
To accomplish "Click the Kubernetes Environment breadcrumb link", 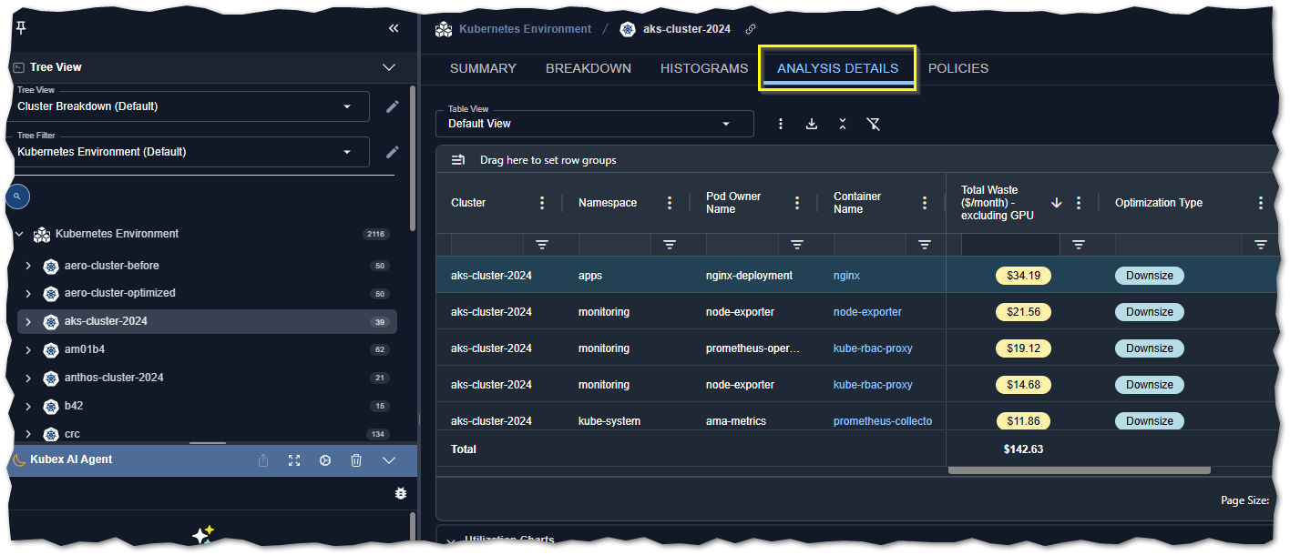I will click(x=525, y=29).
